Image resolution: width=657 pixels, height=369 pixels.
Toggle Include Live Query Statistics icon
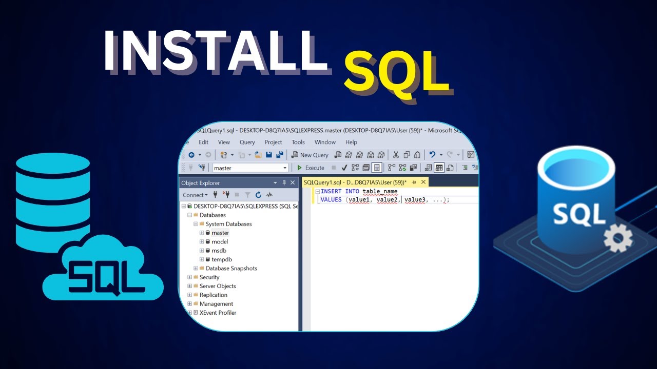tap(402, 168)
